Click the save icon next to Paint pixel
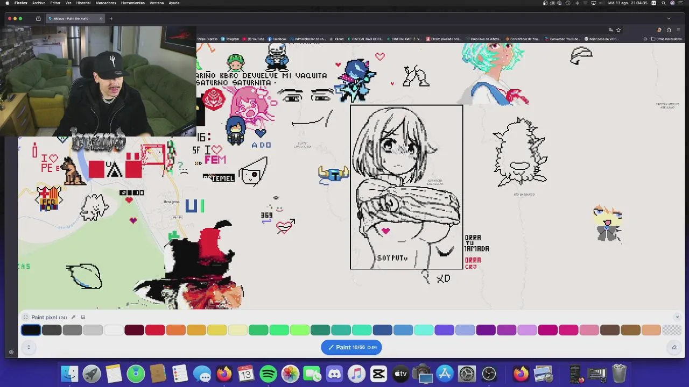 point(83,317)
